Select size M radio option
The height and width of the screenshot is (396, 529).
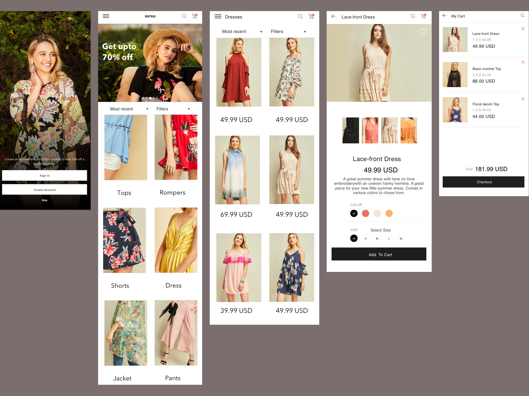coord(377,238)
